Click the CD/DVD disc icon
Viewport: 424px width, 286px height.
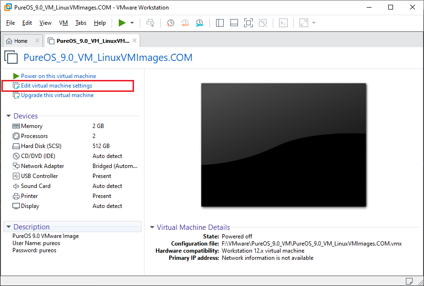click(x=16, y=156)
